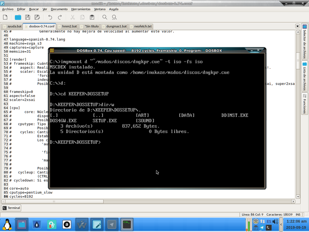Paste from clipboard icon

pyautogui.click(x=92, y=17)
